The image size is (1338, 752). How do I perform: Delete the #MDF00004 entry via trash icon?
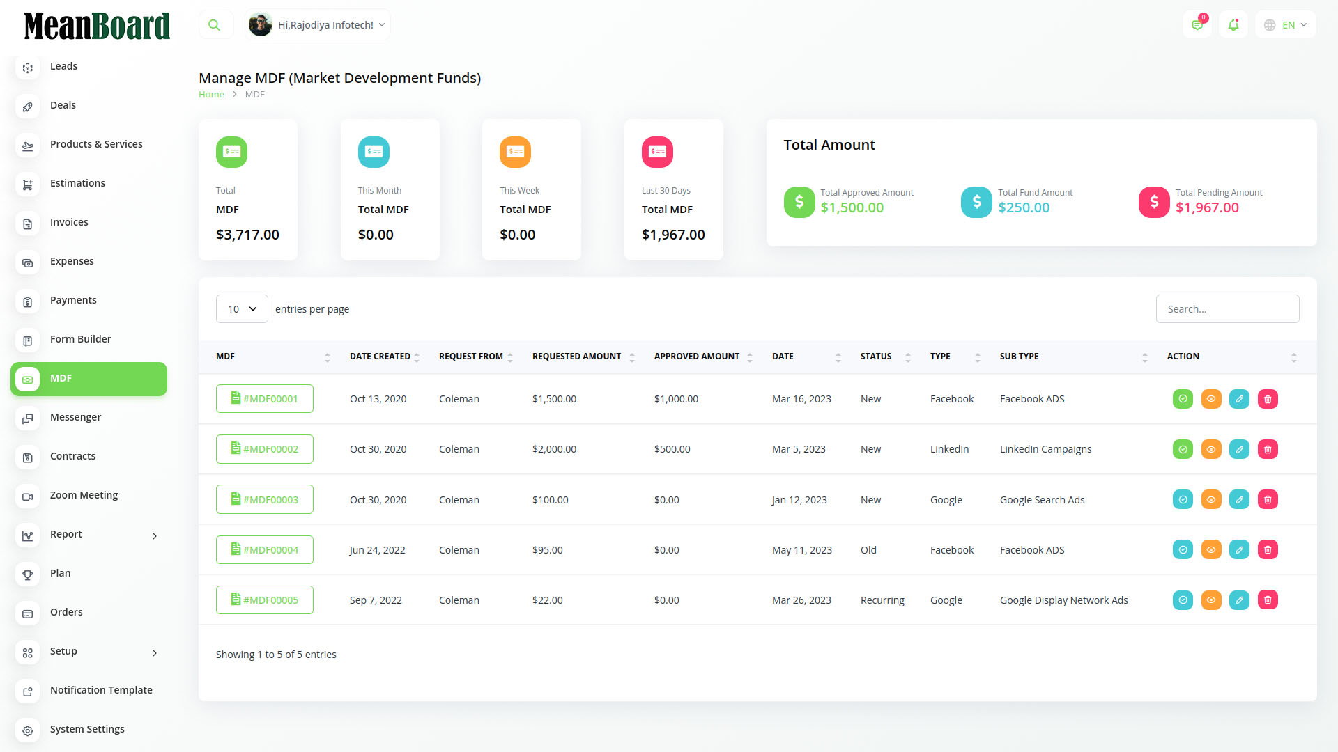tap(1268, 550)
